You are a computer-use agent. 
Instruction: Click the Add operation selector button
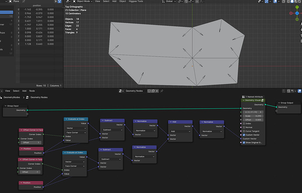(x=180, y=131)
